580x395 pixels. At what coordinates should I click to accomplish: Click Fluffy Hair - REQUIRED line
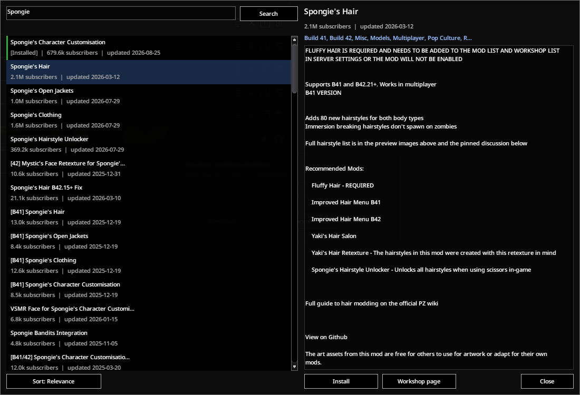(x=343, y=185)
